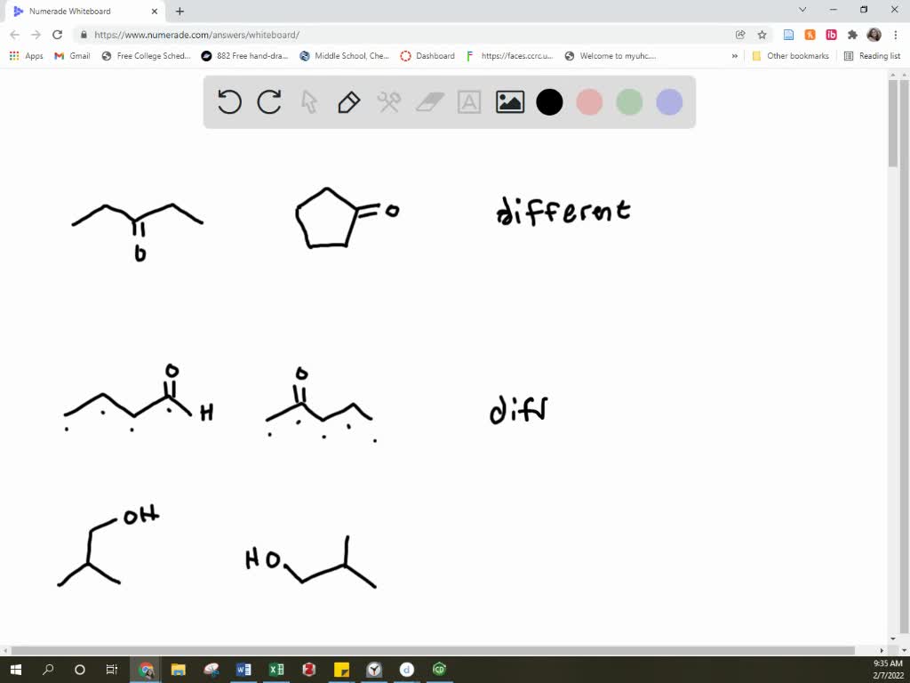Click the orange K extension icon

click(x=810, y=35)
